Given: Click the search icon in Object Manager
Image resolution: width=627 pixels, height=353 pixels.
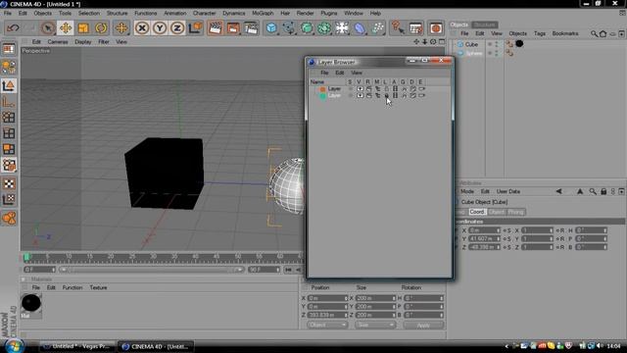Looking at the screenshot, I should [595, 34].
